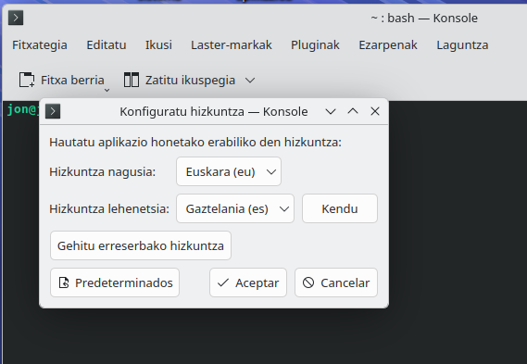Image resolution: width=527 pixels, height=364 pixels.
Task: Open the Laster-markak menu
Action: coord(232,45)
